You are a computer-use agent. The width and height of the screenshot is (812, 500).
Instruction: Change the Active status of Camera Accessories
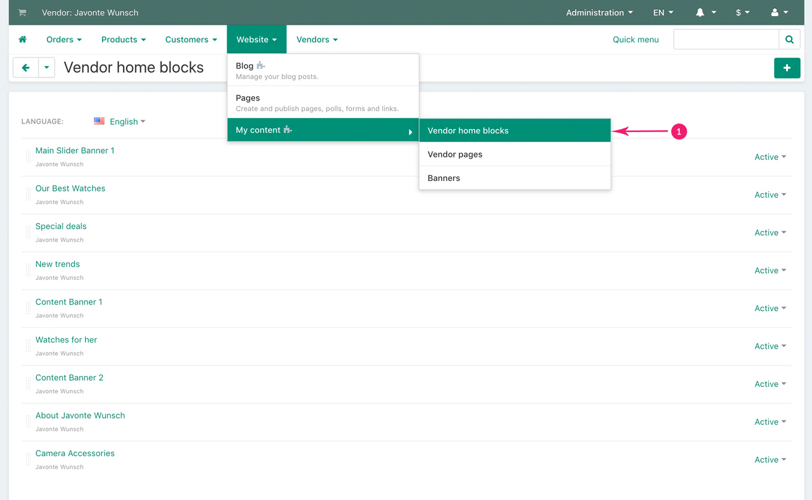tap(770, 460)
